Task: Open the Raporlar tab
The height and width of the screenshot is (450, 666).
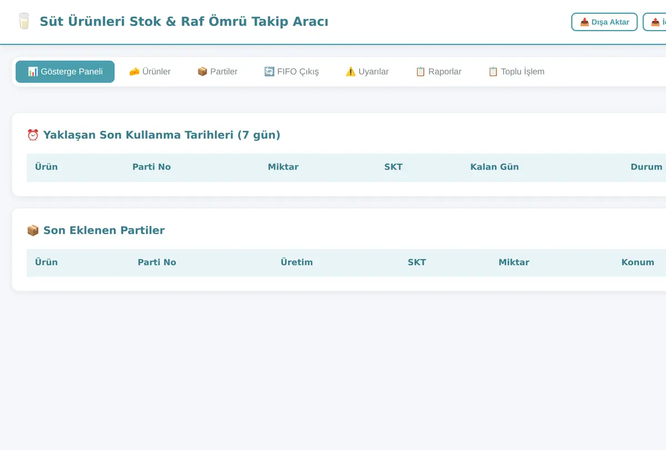Action: (438, 72)
